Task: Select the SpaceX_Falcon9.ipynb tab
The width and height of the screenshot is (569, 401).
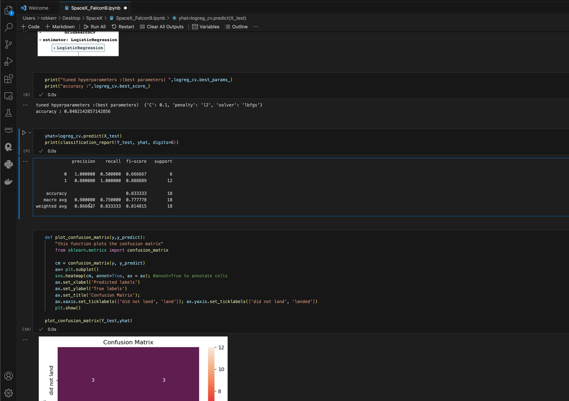Action: [x=95, y=8]
